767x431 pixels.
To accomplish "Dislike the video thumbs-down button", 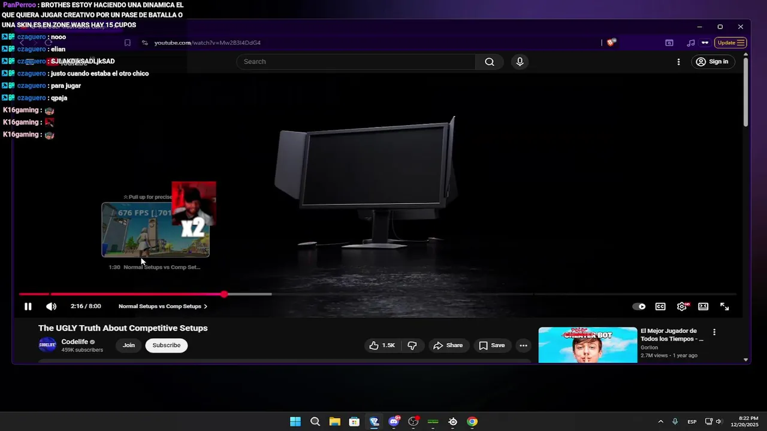I will coord(412,345).
